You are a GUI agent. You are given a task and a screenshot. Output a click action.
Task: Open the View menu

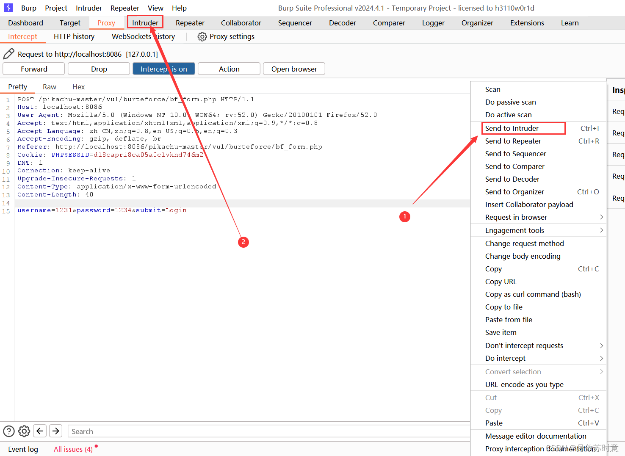[155, 8]
